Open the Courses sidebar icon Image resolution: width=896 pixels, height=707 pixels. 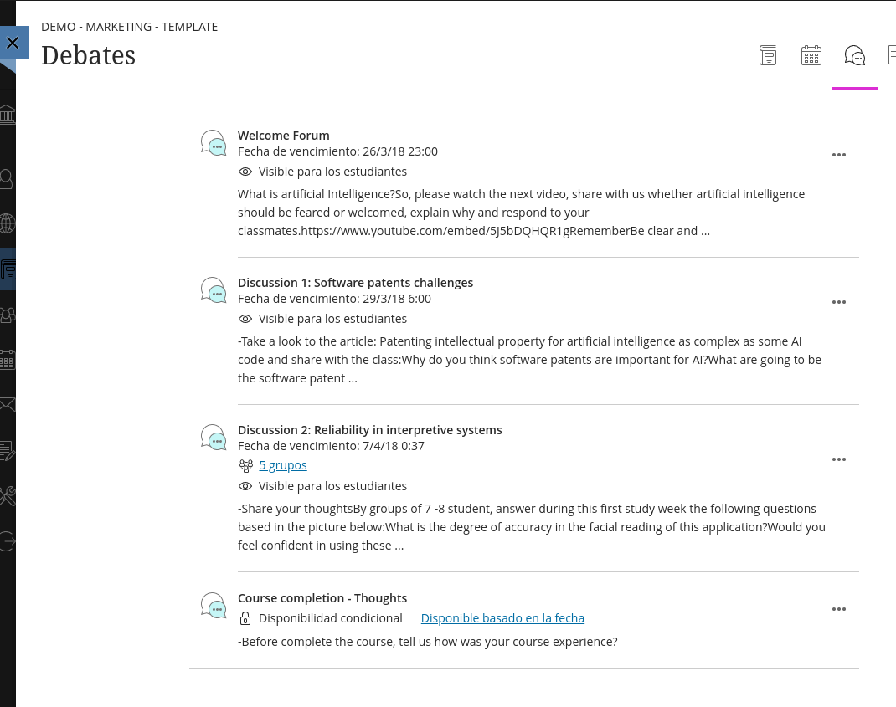8,269
